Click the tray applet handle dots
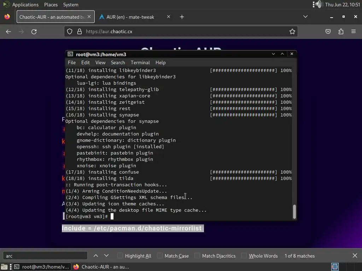The width and height of the screenshot is (362, 271). (314, 4)
